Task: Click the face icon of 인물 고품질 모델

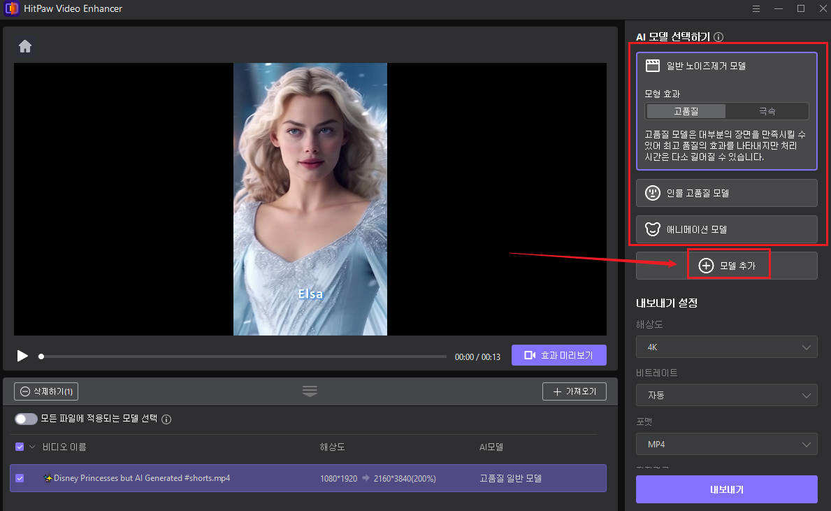Action: tap(652, 193)
